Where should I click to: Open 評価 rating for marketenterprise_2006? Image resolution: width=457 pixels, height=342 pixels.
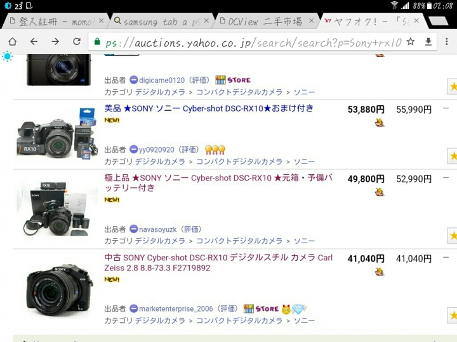228,309
